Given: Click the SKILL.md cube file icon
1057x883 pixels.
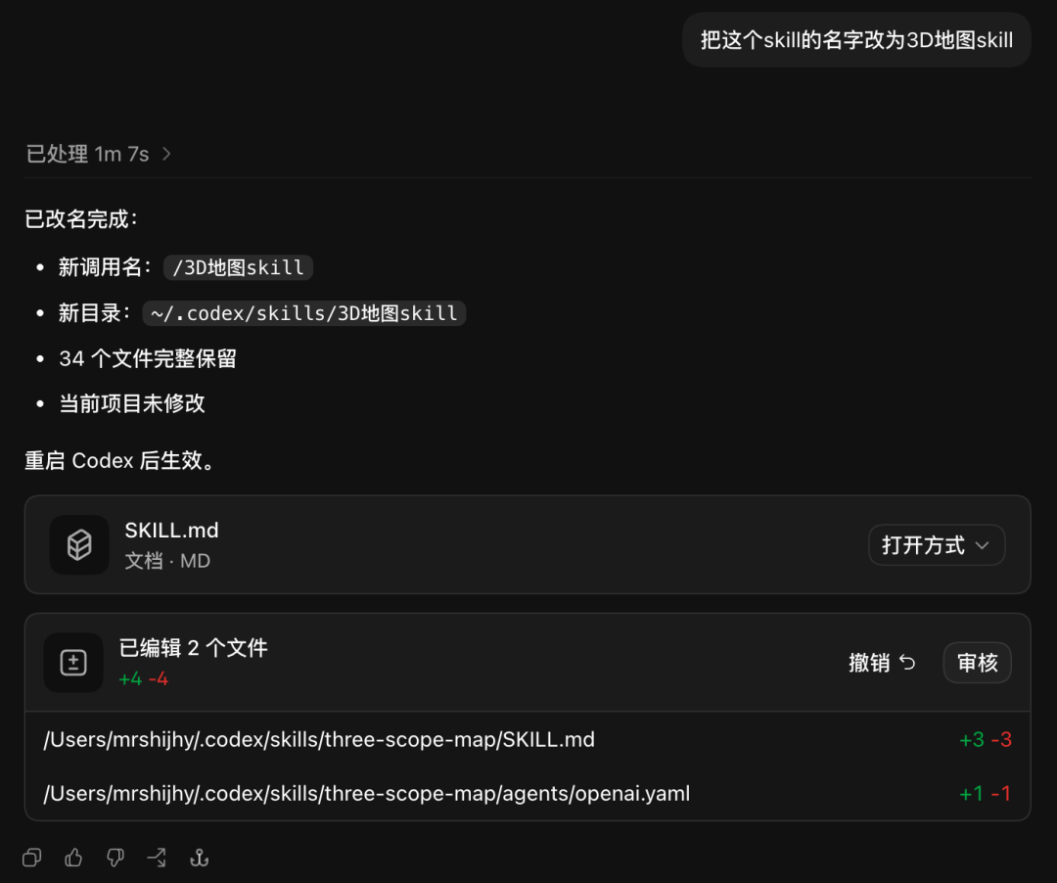Looking at the screenshot, I should coord(79,544).
